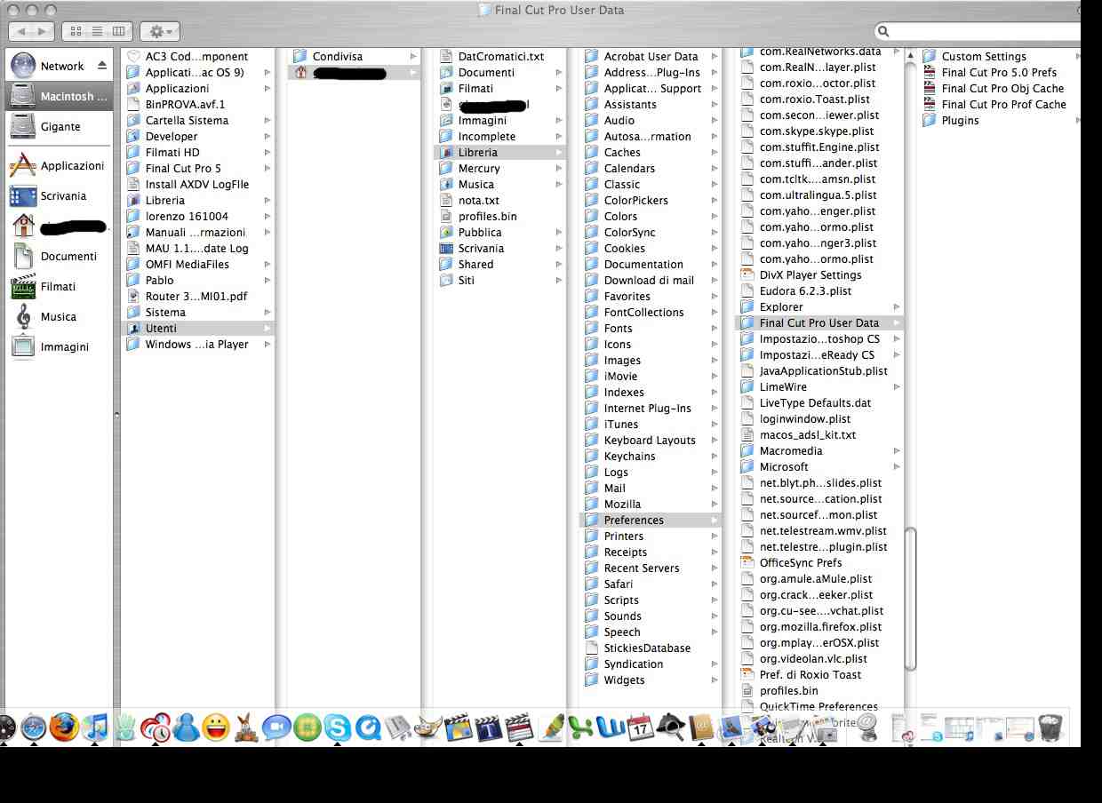1102x803 pixels.
Task: Open the Trash in the Dock
Action: pyautogui.click(x=1050, y=727)
